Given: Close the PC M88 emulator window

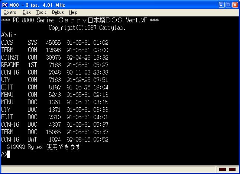Looking at the screenshot, I should point(235,5).
